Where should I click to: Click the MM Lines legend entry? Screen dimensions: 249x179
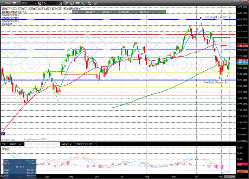click(x=7, y=24)
